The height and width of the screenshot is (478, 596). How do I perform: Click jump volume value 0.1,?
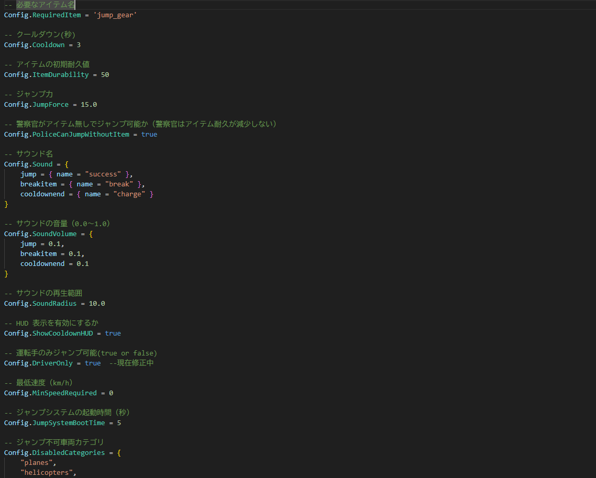(56, 244)
